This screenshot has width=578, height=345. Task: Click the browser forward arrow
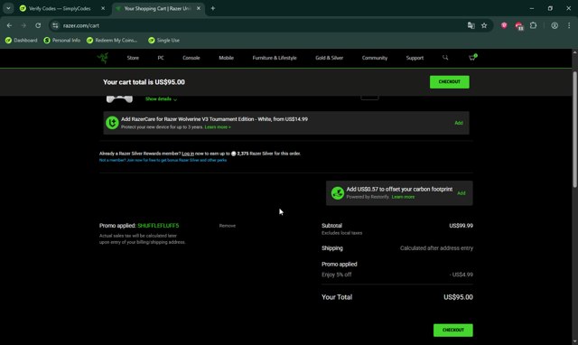point(23,25)
